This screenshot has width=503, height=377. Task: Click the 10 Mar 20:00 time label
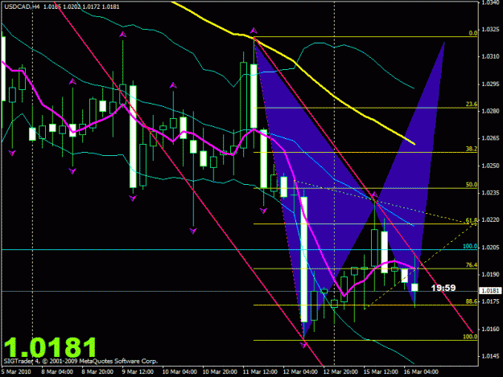pos(220,371)
